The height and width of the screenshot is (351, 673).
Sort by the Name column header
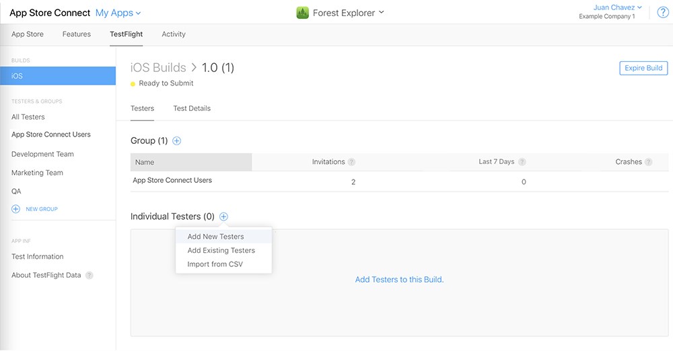point(191,162)
